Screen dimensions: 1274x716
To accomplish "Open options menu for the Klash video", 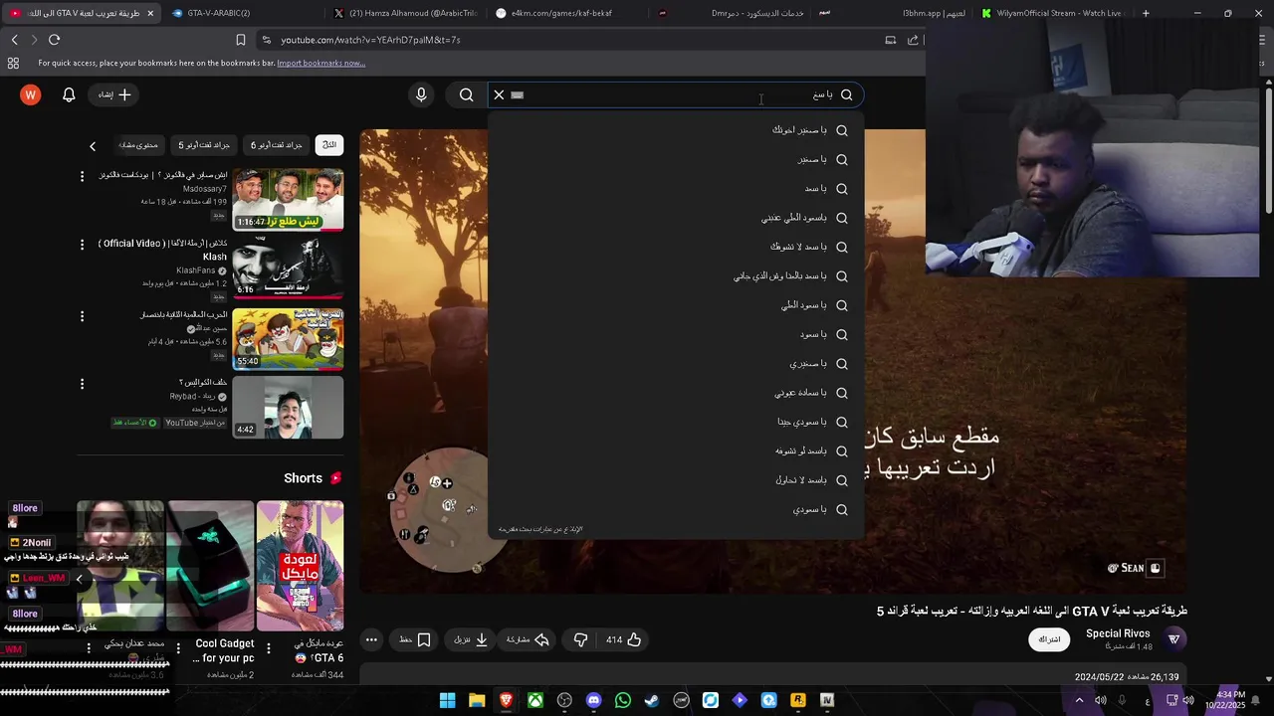I will coord(82,245).
